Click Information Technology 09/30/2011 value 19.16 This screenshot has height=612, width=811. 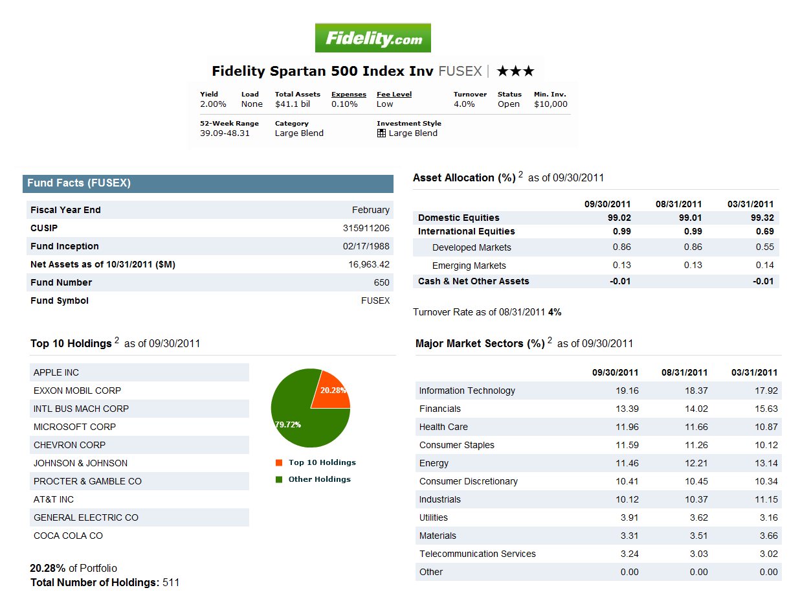tap(627, 391)
